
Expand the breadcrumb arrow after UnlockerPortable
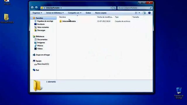click(x=61, y=8)
